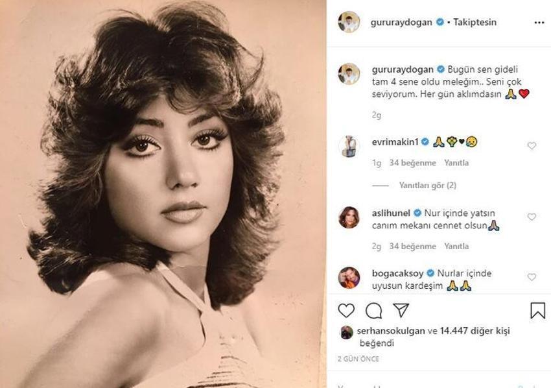
Task: Like the post with heart icon
Action: pos(346,311)
